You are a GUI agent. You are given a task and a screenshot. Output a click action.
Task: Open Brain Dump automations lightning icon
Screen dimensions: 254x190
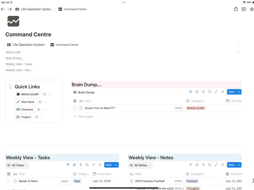pos(203,92)
